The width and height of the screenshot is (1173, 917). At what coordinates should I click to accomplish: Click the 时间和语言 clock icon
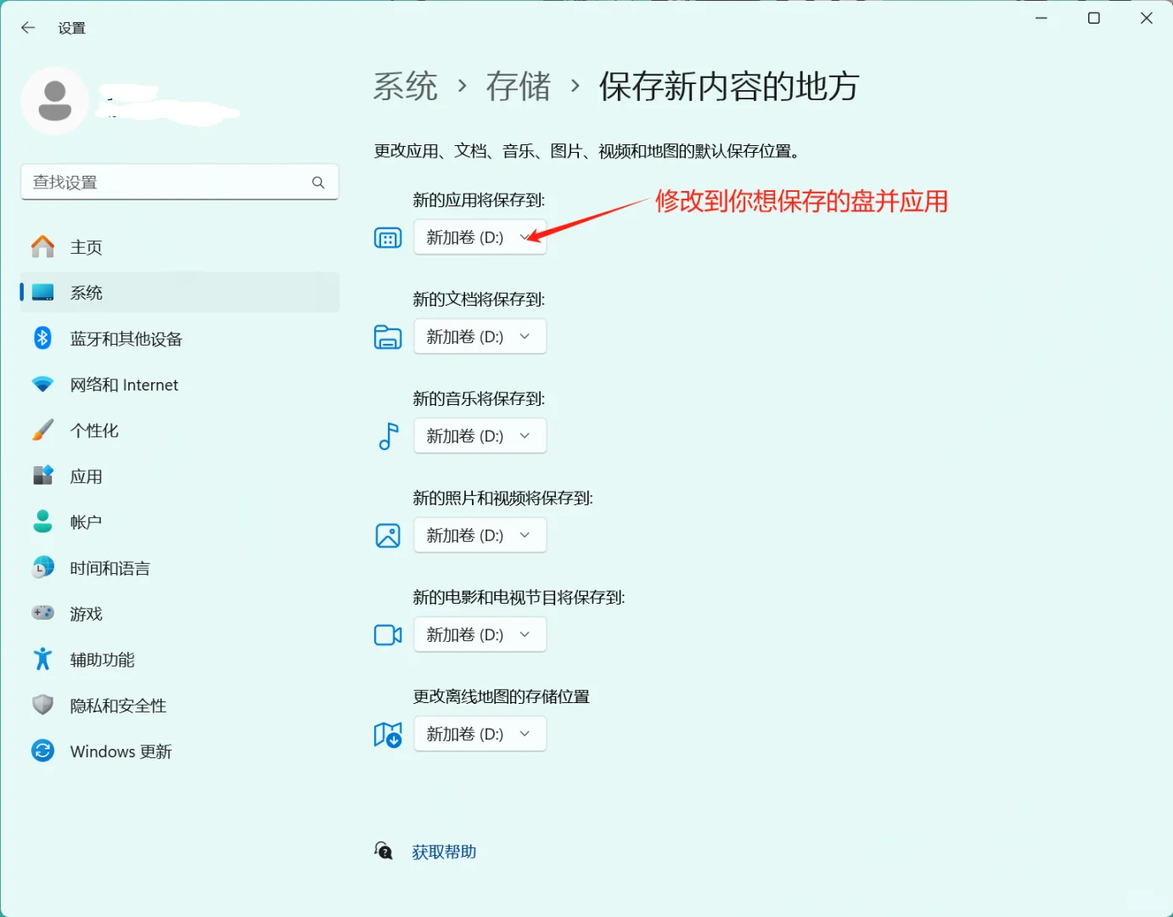click(x=42, y=567)
